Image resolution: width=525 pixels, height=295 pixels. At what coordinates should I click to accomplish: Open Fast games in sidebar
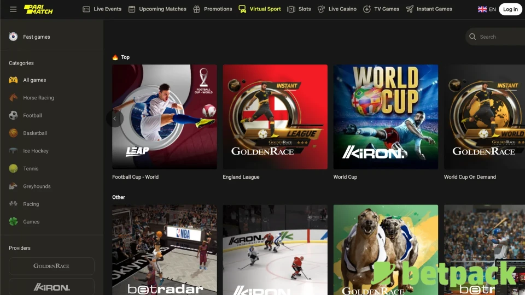tap(36, 37)
